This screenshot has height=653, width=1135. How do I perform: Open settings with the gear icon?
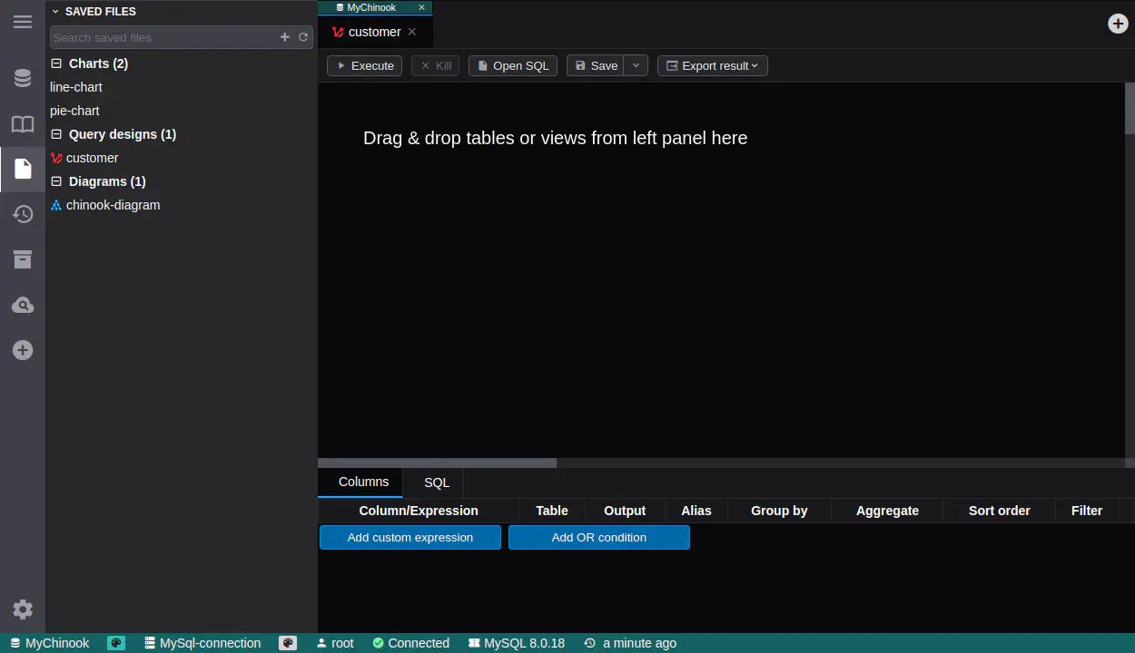point(23,609)
